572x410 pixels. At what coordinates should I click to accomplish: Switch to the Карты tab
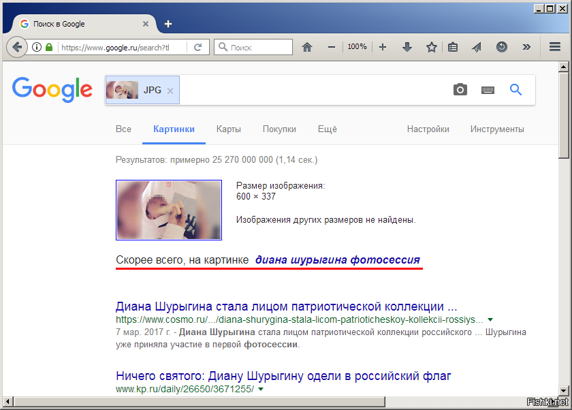228,129
